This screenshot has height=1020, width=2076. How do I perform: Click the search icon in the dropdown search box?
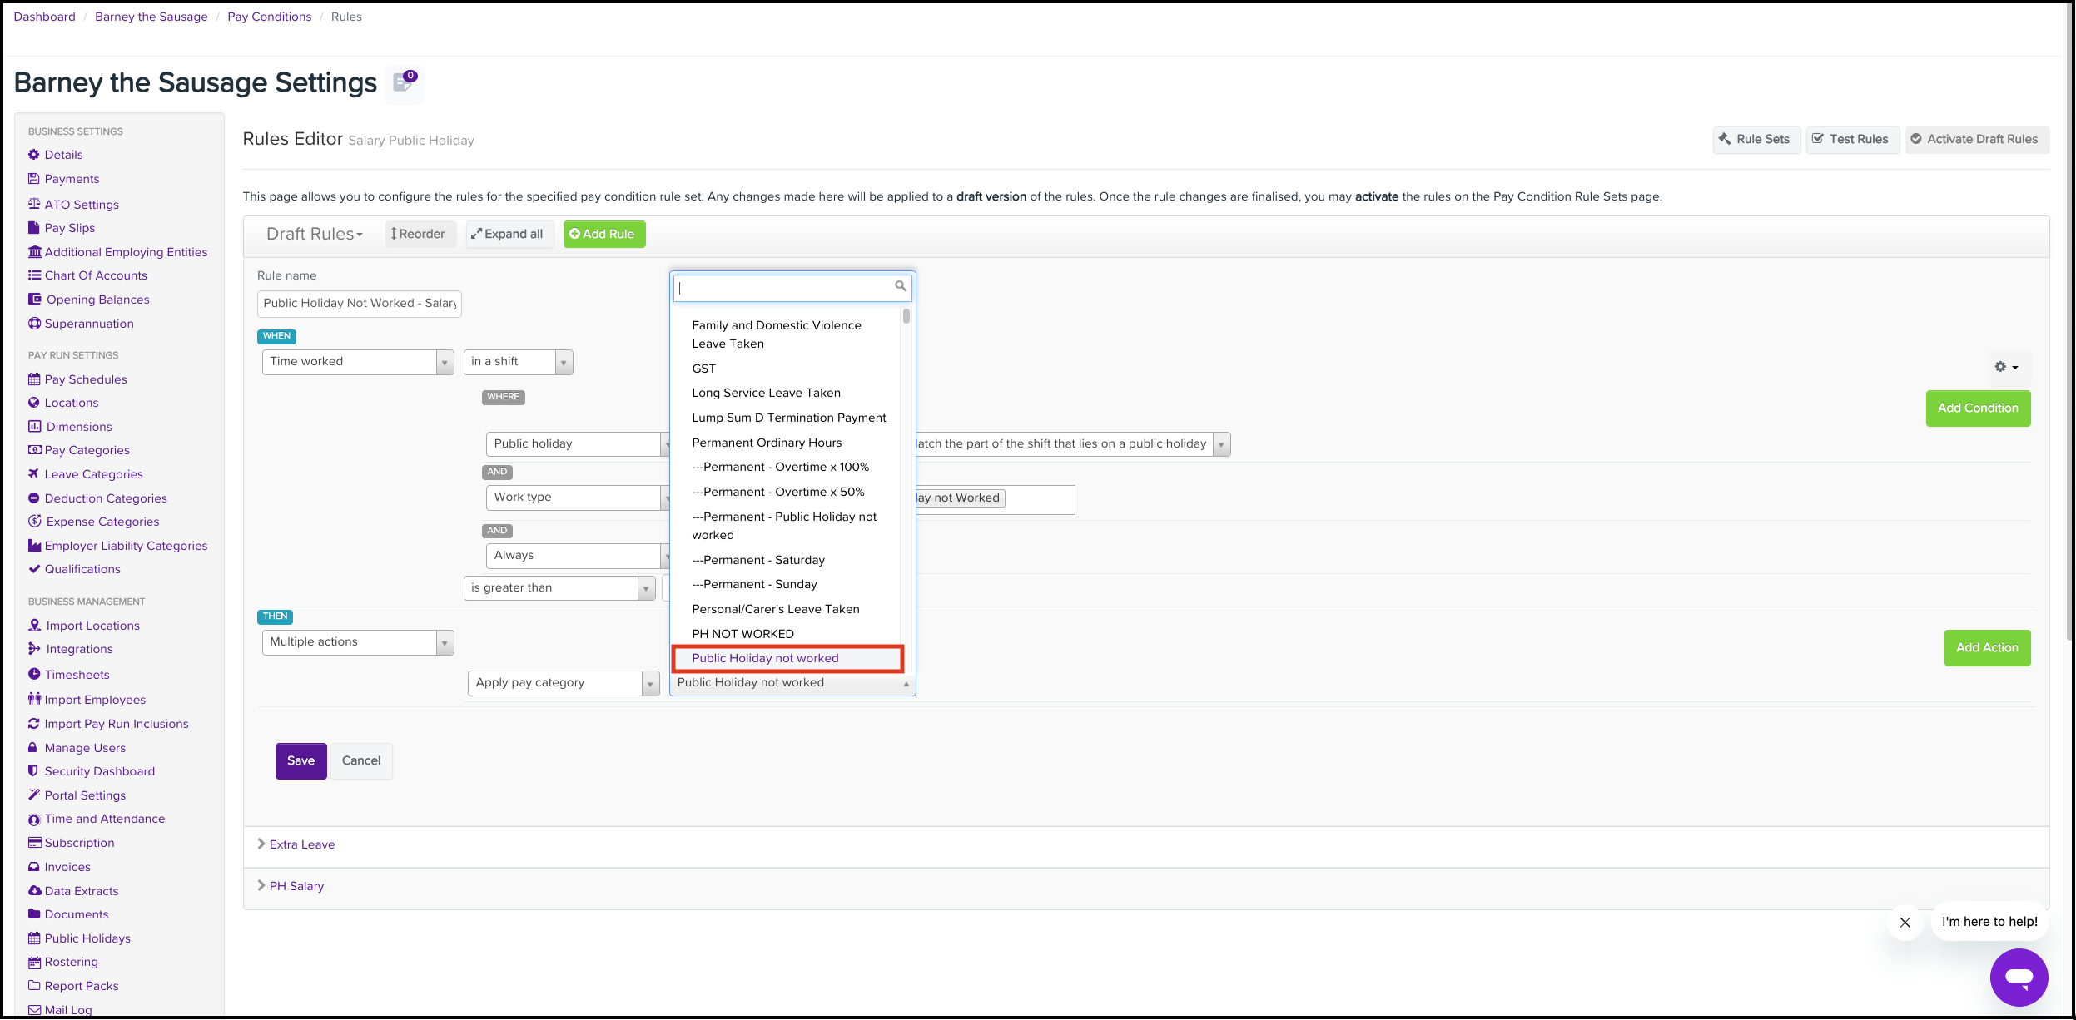[900, 286]
